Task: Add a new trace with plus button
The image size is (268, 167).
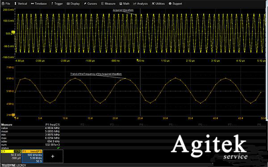Action: [53, 156]
